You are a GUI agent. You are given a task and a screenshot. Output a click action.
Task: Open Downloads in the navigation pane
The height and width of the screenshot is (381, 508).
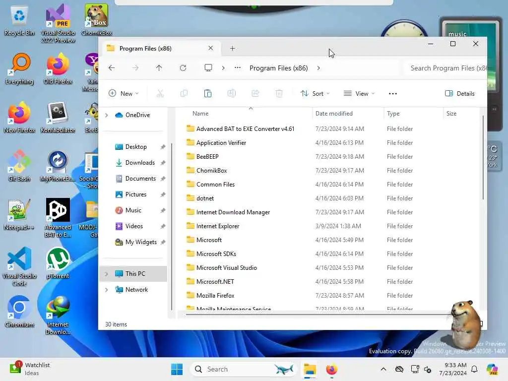(140, 163)
